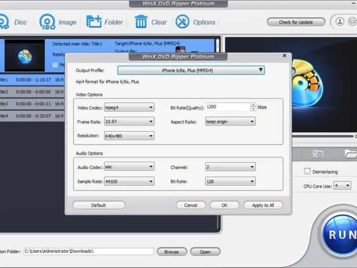
Task: Open the Frame Rate dropdown
Action: tap(129, 121)
